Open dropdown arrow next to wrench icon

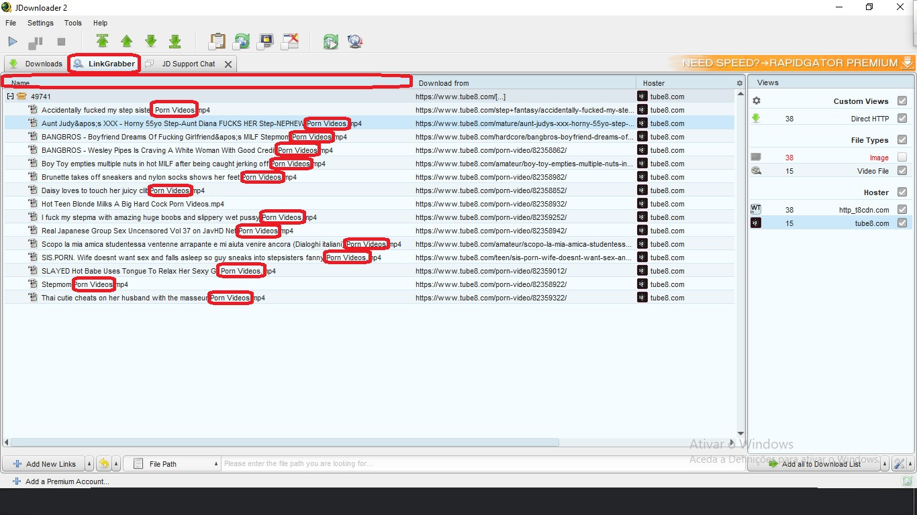click(x=910, y=463)
